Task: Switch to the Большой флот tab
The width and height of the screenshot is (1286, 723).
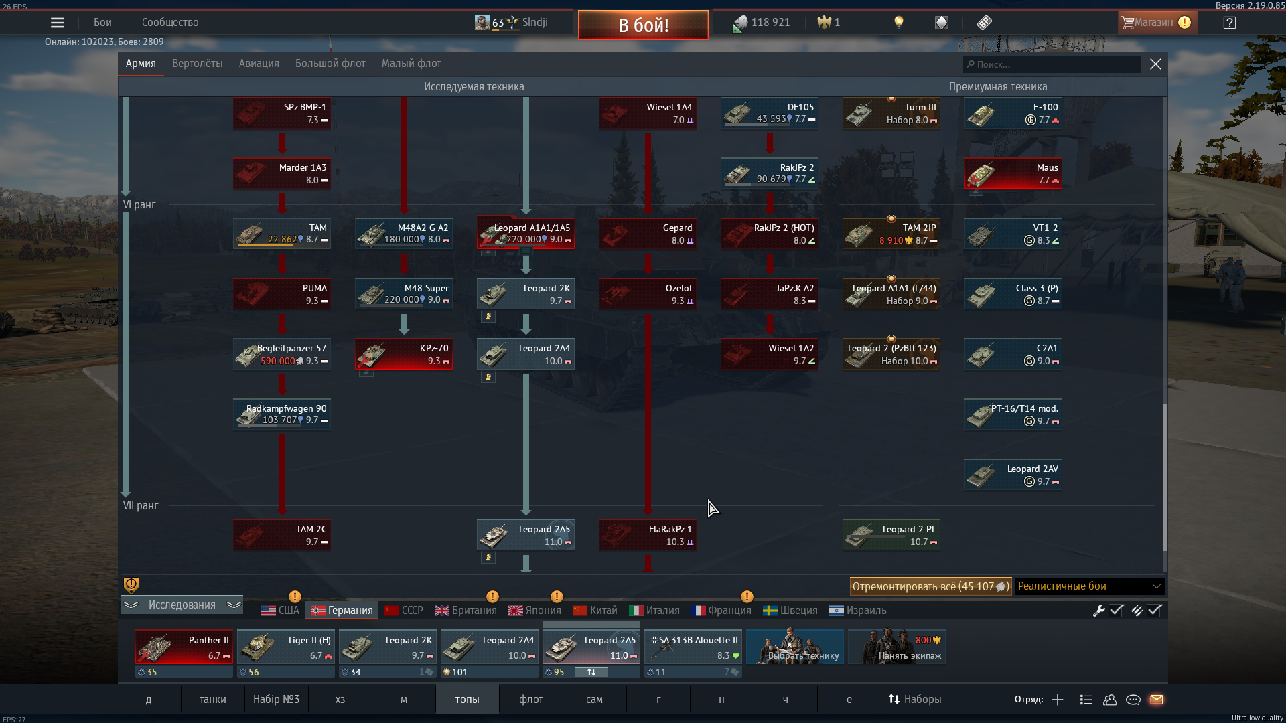Action: 330,64
